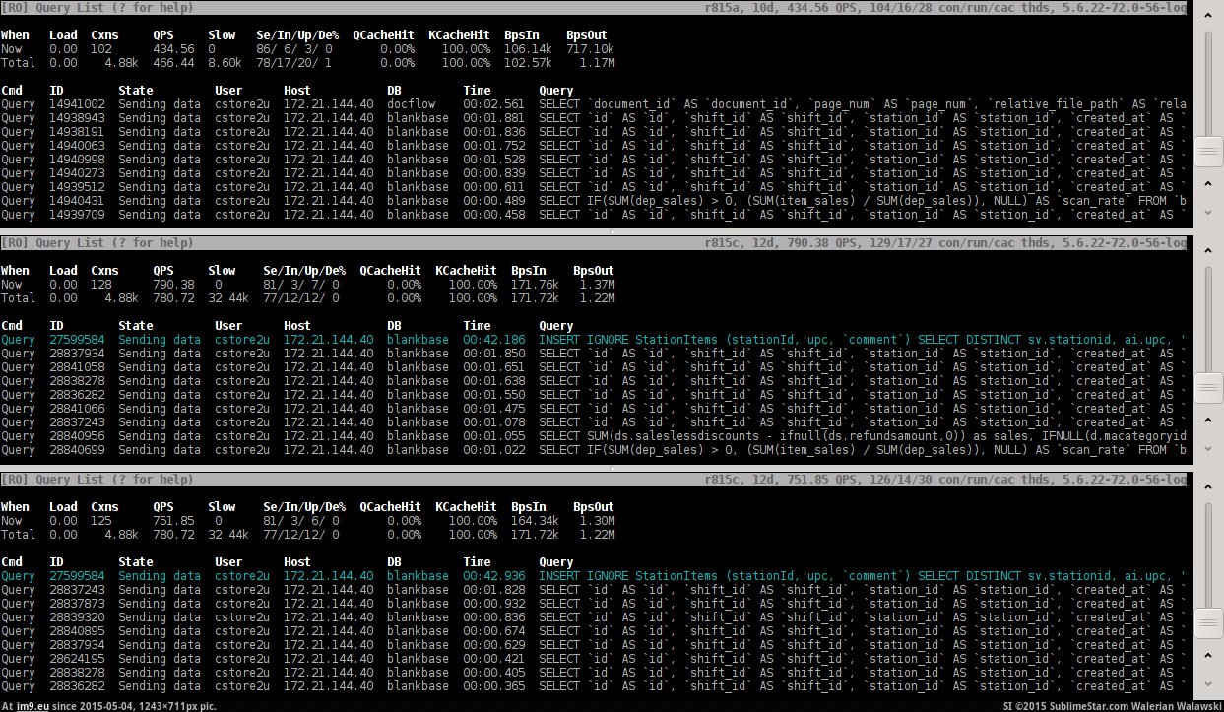Select query ID 14939709
Viewport: 1224px width, 712px height.
pyautogui.click(x=77, y=215)
